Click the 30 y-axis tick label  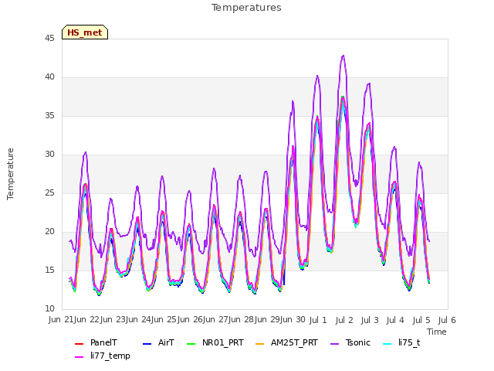tap(49, 155)
